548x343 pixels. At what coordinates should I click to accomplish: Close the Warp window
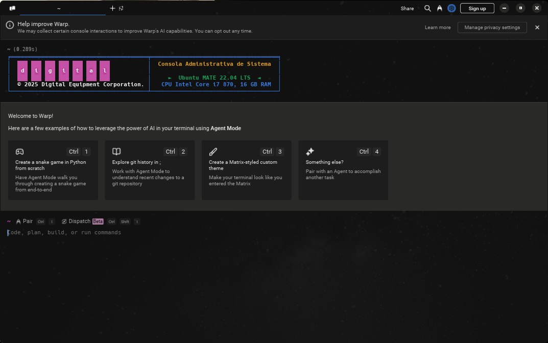coord(537,8)
